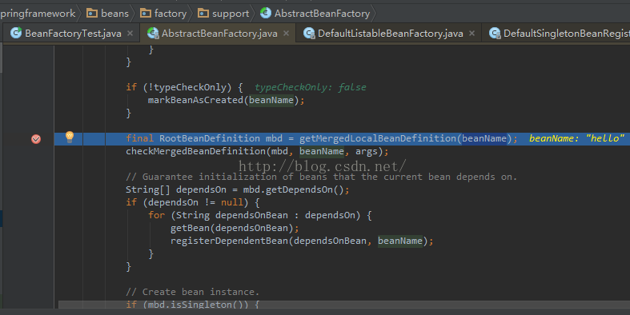Screen dimensions: 630x315
Task: Click the '// Create bean instance.' comment
Action: pos(192,292)
